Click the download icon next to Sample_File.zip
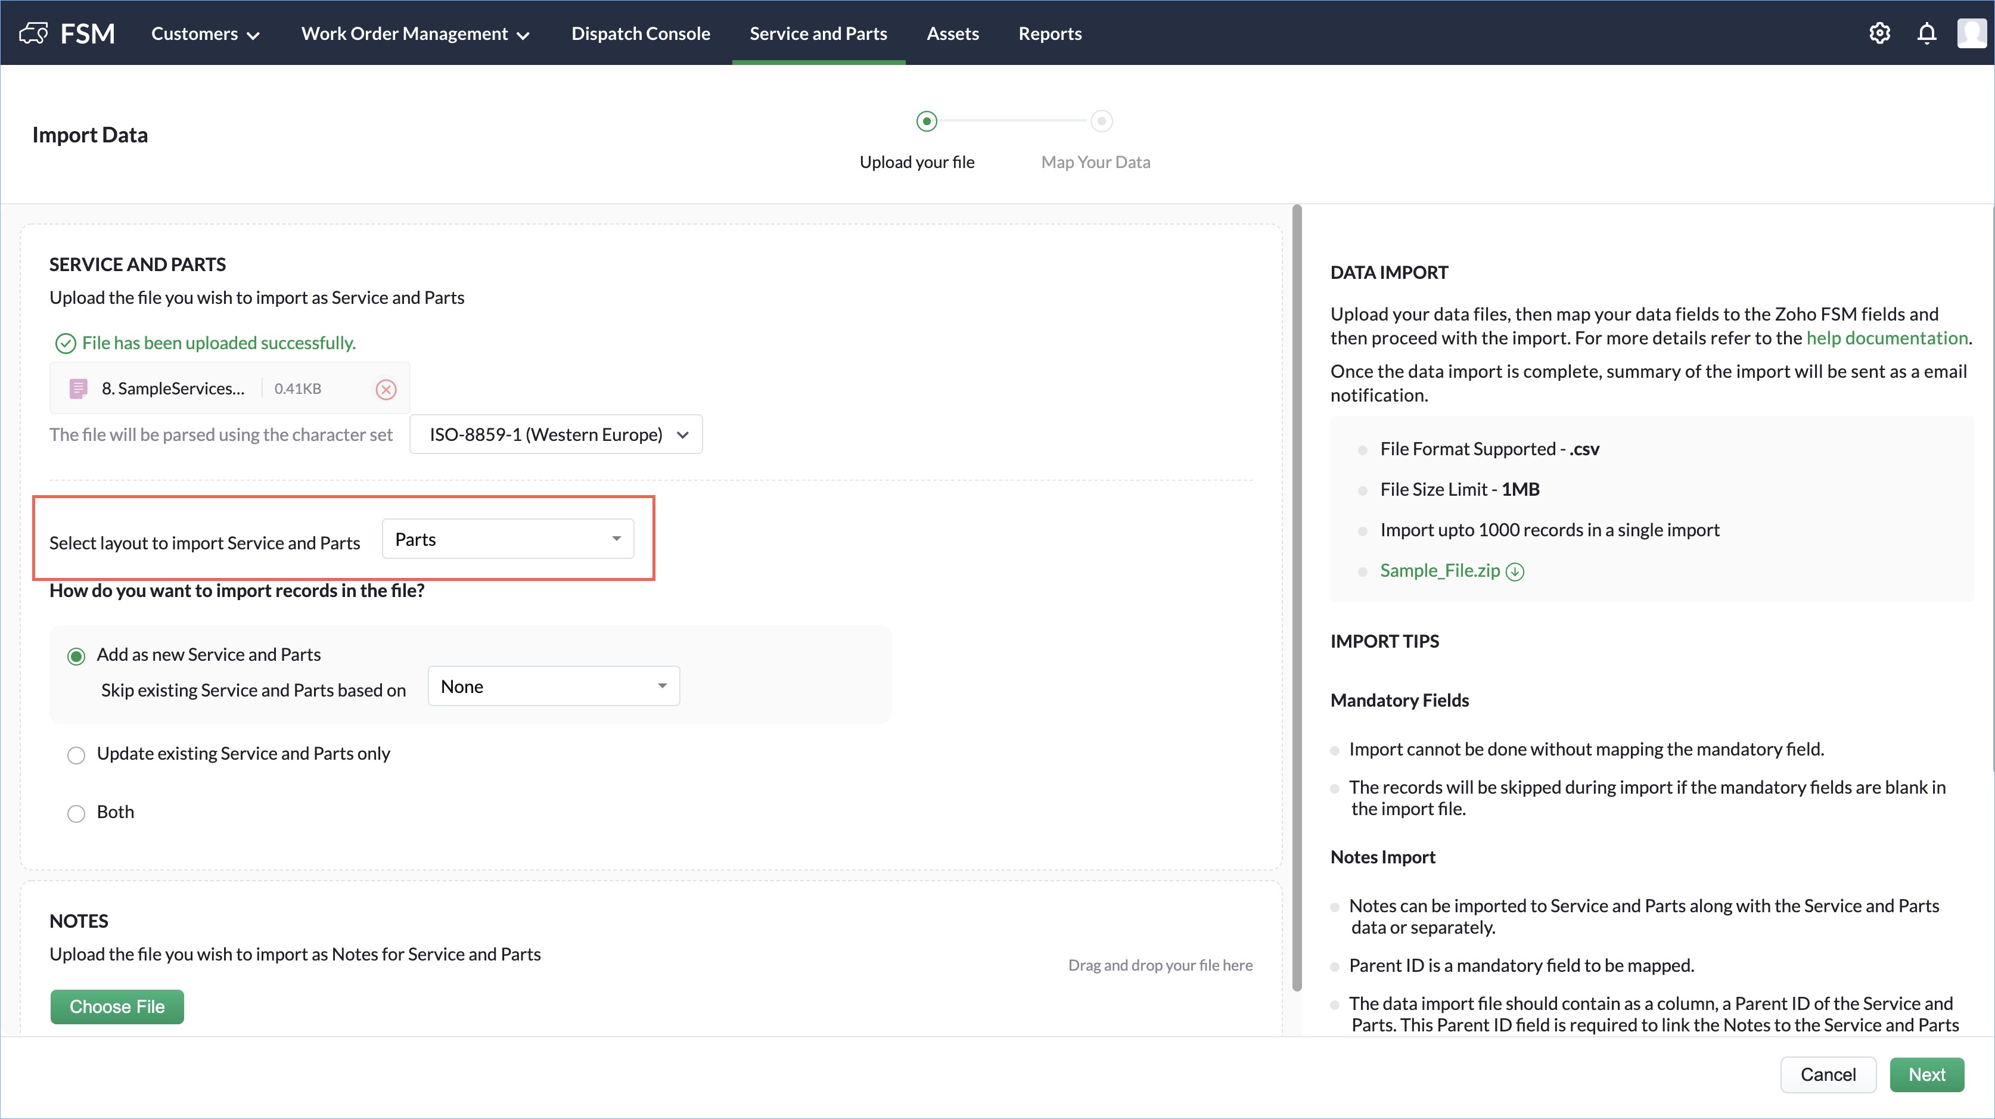This screenshot has height=1119, width=1995. 1515,571
